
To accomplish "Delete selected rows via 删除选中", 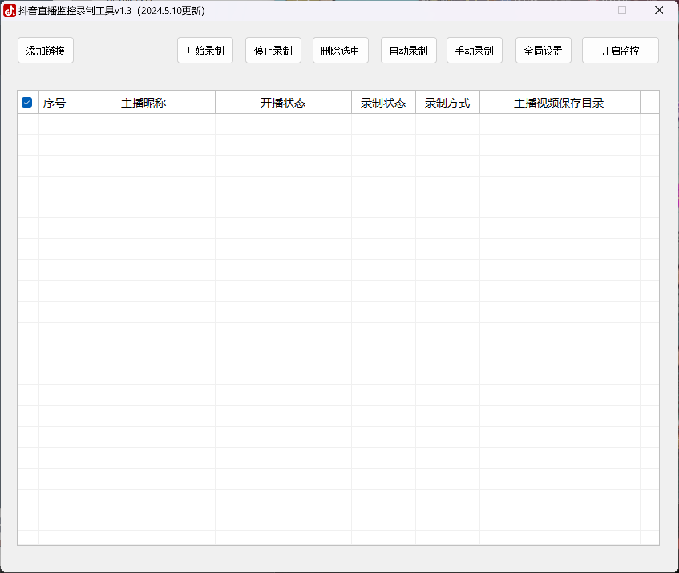I will click(x=340, y=51).
